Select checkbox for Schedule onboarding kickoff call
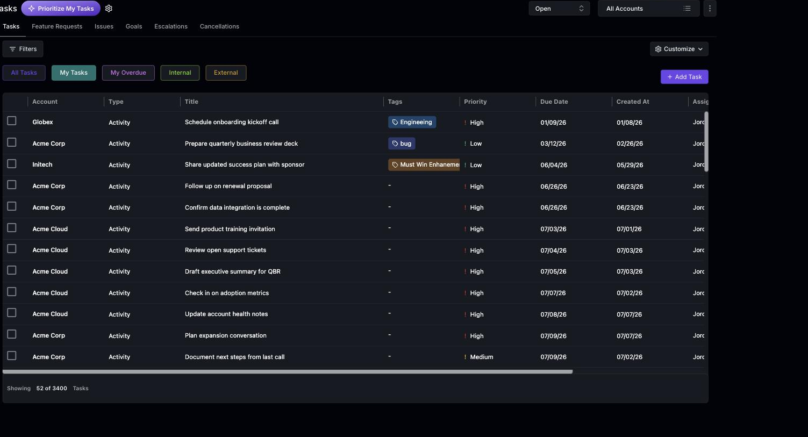 [x=12, y=121]
